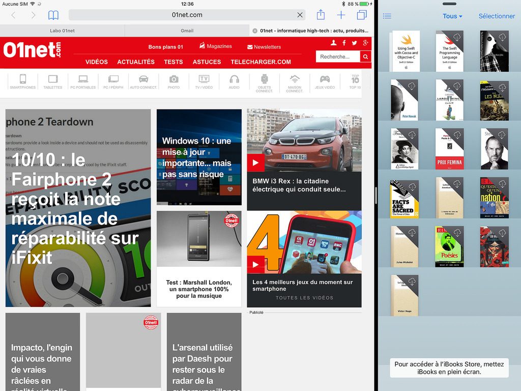The height and width of the screenshot is (391, 521).
Task: Open iBooks list view icon
Action: click(x=387, y=16)
